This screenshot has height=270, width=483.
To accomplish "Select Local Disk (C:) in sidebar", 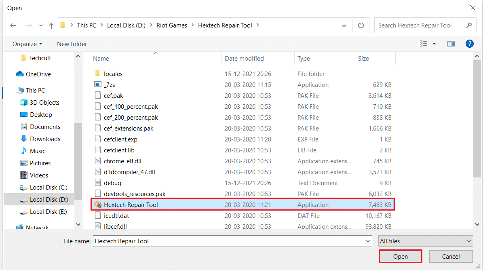I will click(48, 188).
